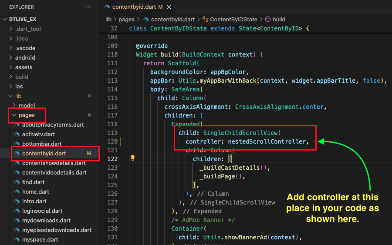Select contentbyid.dart in the Explorer

[x=44, y=153]
